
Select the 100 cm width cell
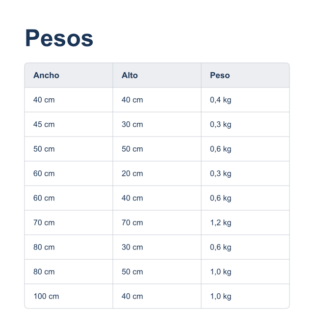tap(69, 296)
